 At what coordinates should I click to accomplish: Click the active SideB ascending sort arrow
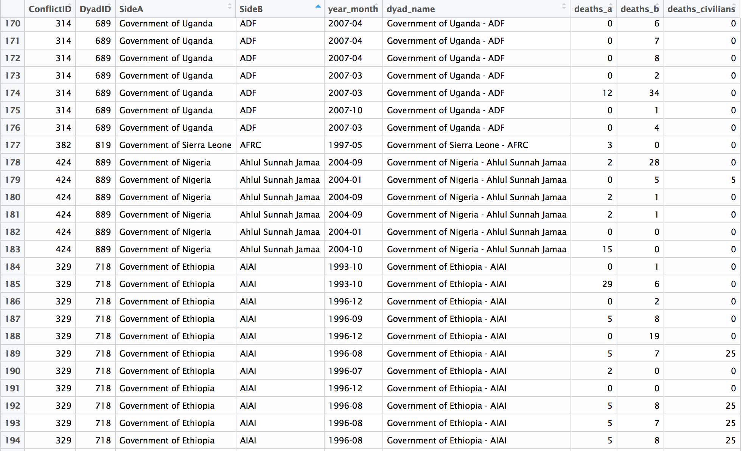[318, 6]
